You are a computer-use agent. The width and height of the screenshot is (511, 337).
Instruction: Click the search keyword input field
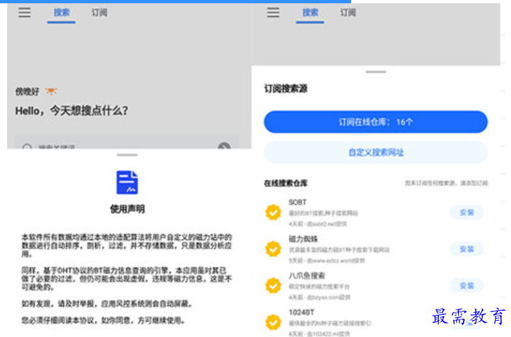tap(127, 141)
